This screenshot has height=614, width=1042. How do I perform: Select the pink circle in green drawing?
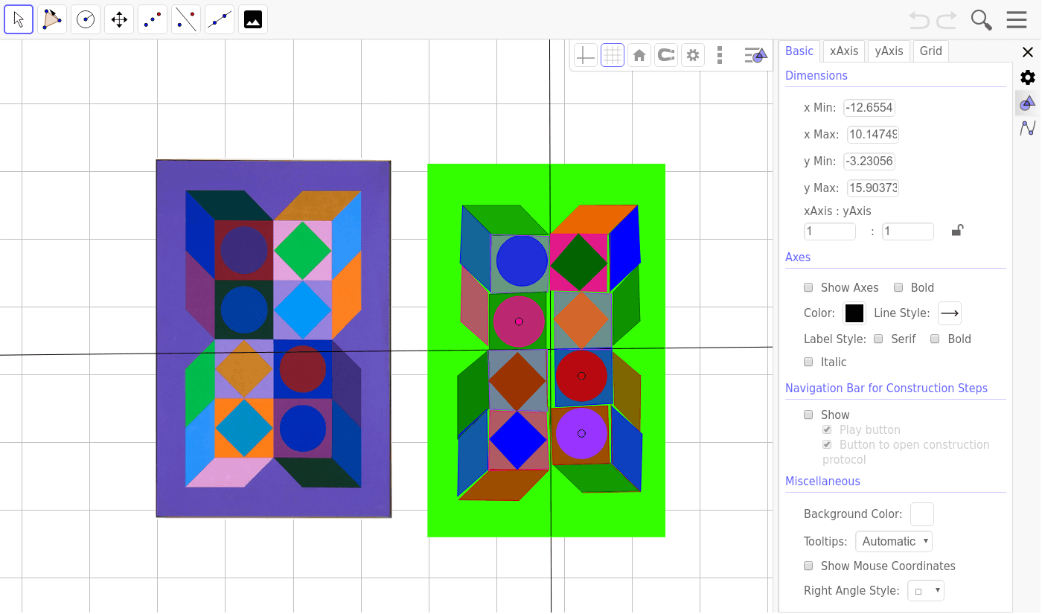coord(519,322)
